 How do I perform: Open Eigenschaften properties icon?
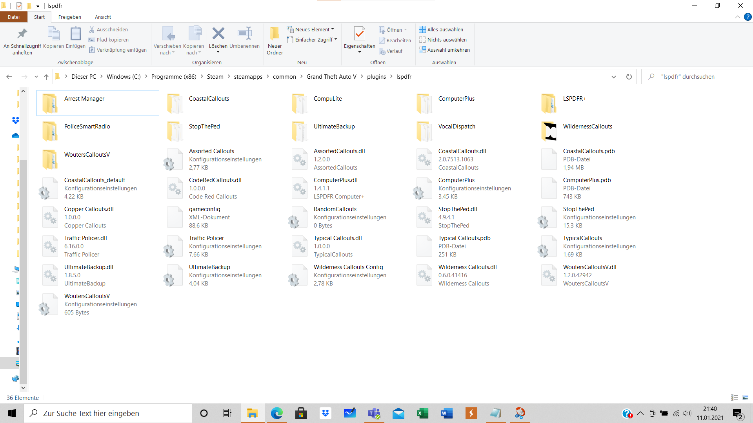(359, 34)
